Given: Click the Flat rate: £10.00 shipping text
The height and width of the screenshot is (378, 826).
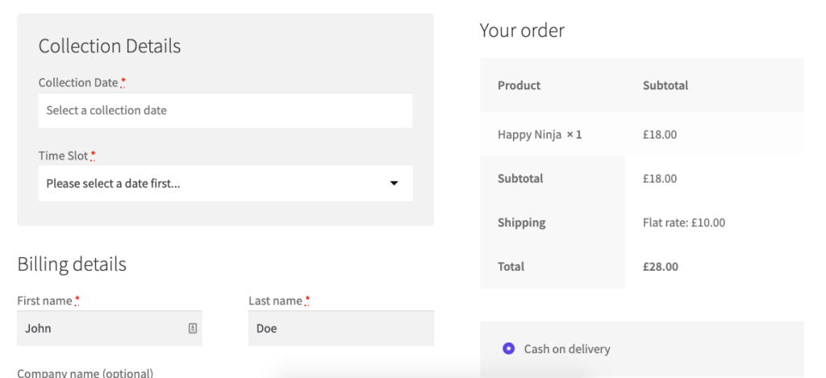Looking at the screenshot, I should coord(683,222).
